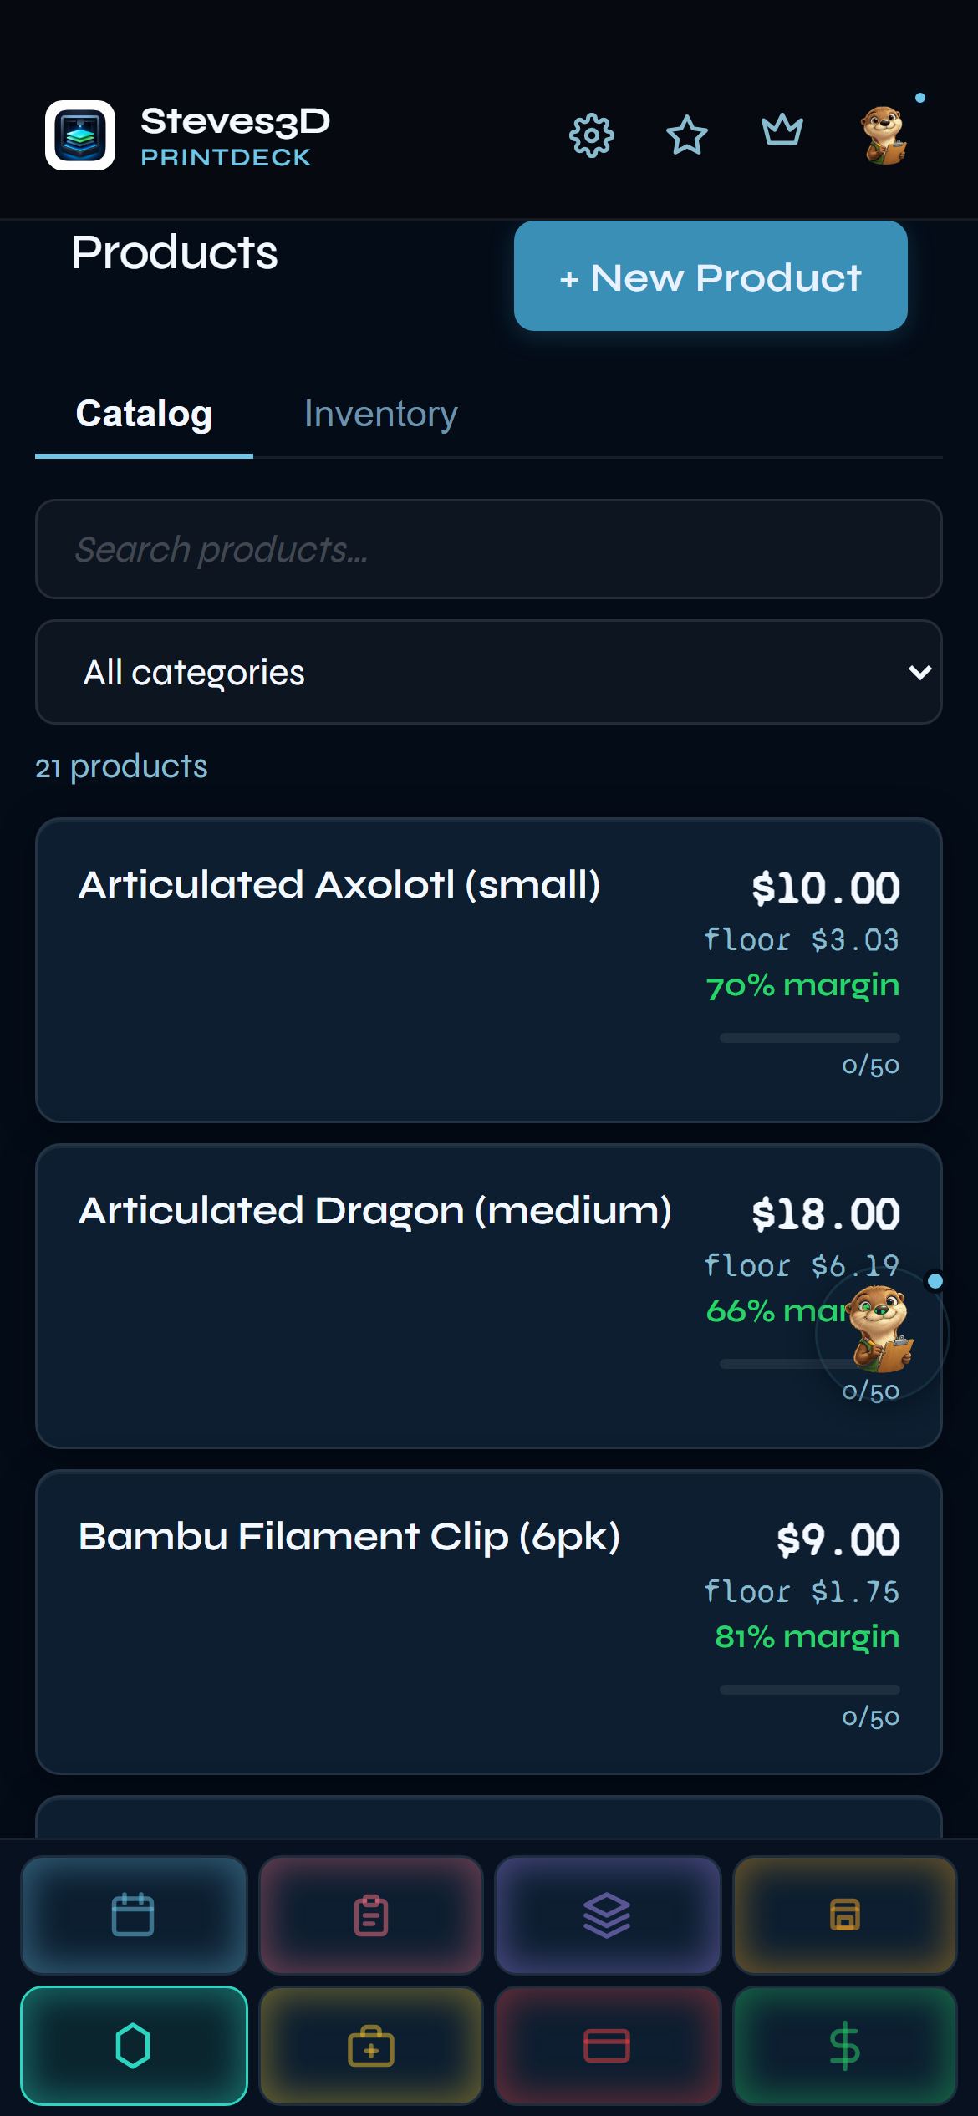Focus the Search products field

489,549
